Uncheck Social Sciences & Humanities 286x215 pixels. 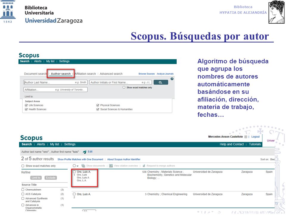[x=98, y=109]
